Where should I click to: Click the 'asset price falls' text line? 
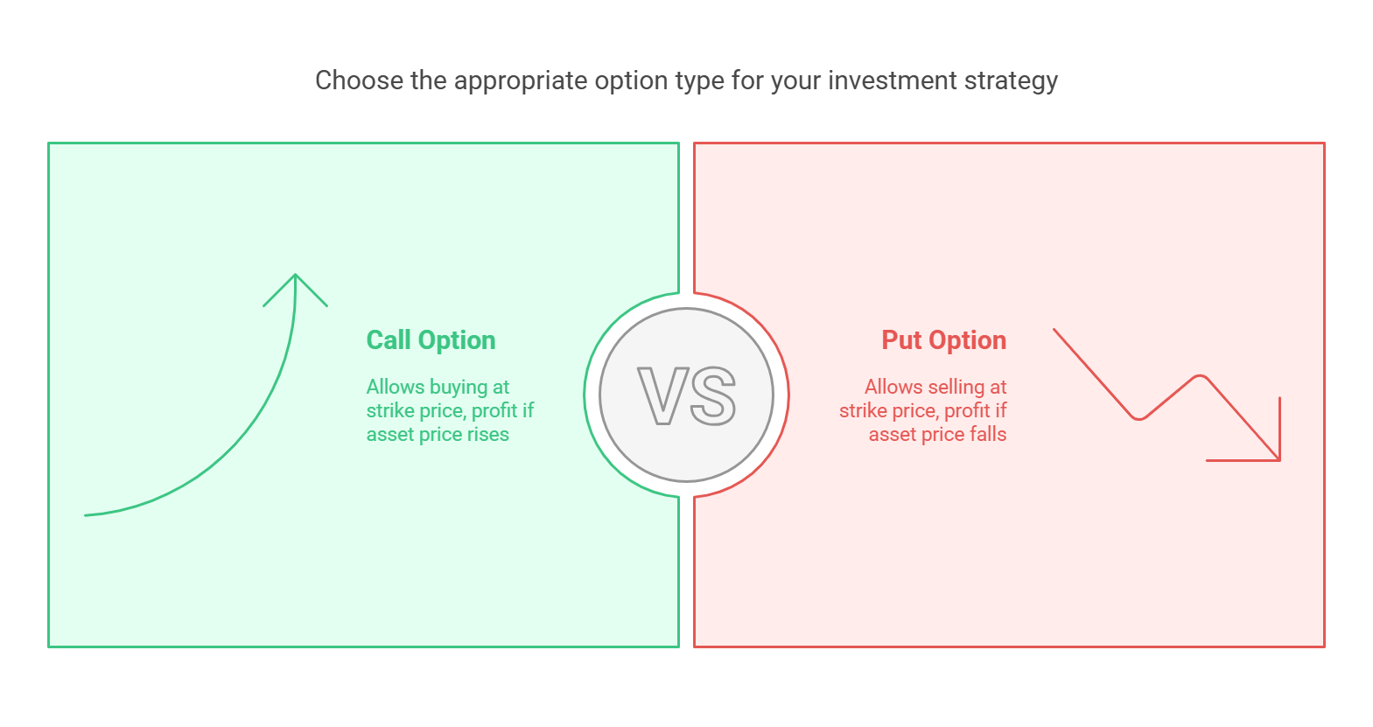(x=937, y=435)
